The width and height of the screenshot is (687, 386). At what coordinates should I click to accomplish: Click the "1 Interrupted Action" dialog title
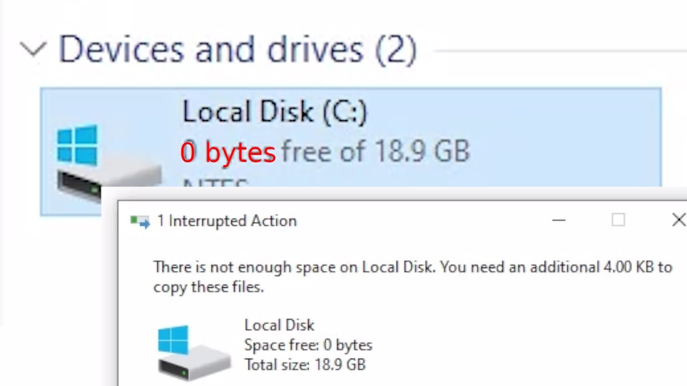226,221
